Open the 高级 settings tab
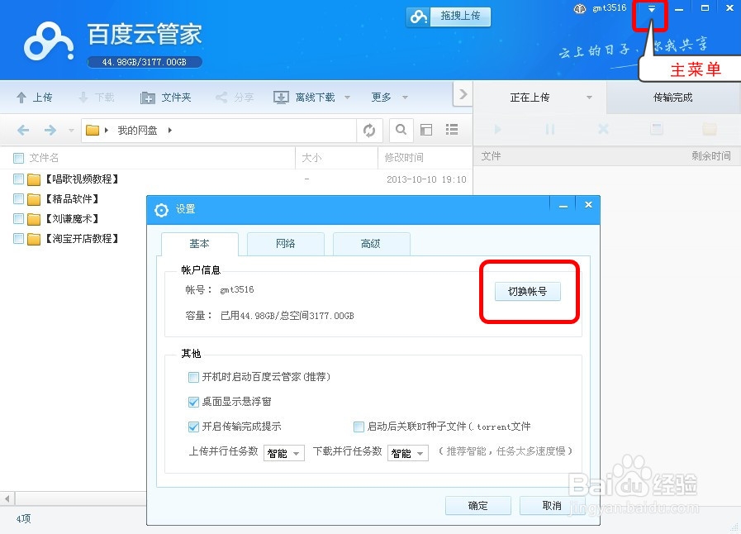 click(370, 244)
